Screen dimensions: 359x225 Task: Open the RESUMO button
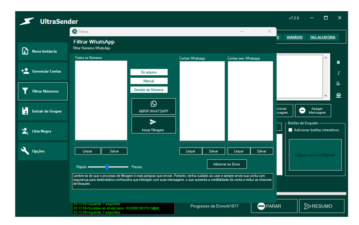point(321,206)
